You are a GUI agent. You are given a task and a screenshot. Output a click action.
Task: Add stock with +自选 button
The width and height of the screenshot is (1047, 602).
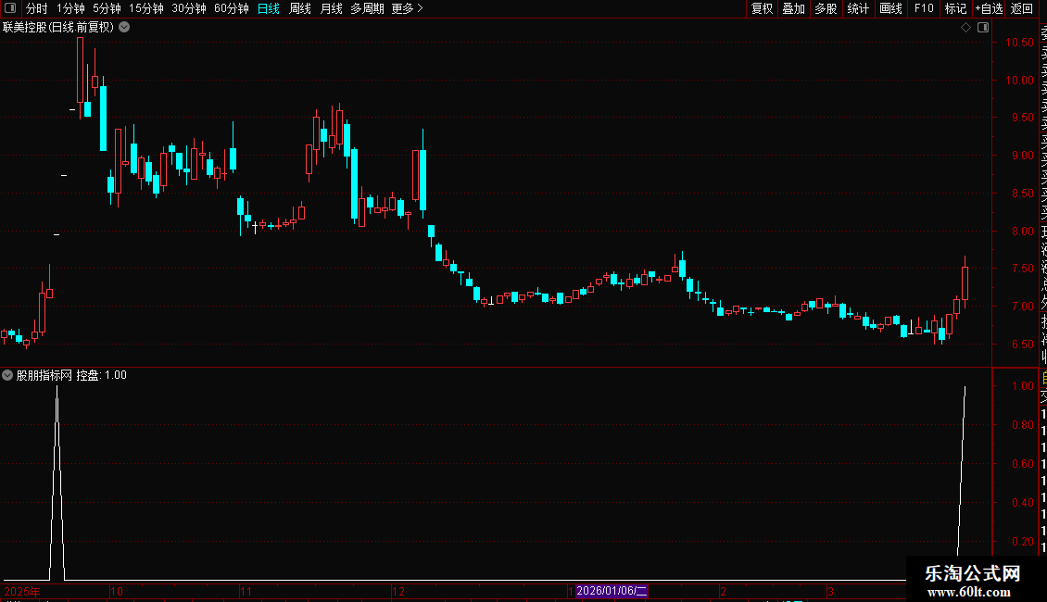[989, 8]
